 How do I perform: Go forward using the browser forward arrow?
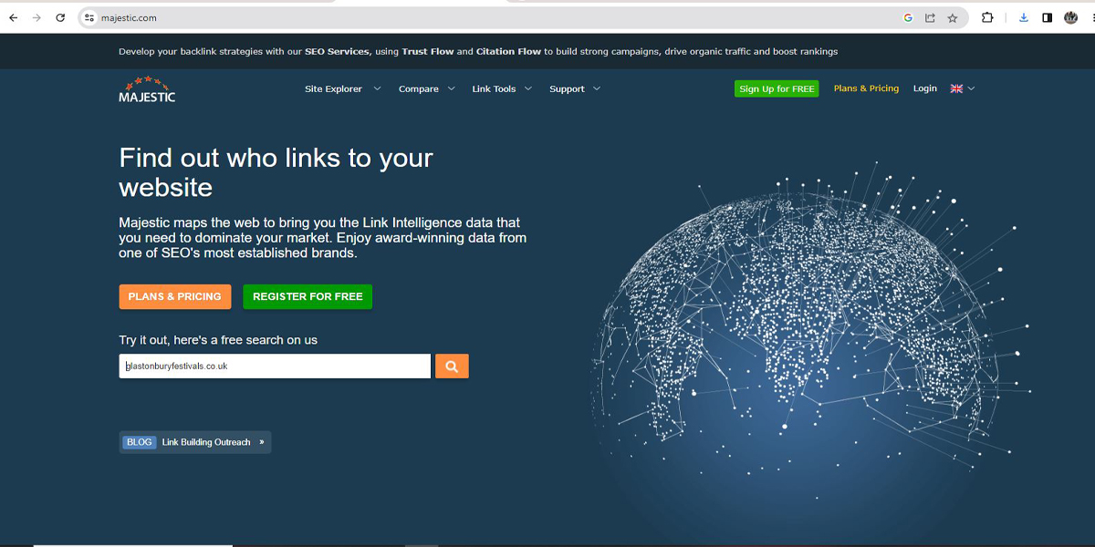(x=36, y=17)
